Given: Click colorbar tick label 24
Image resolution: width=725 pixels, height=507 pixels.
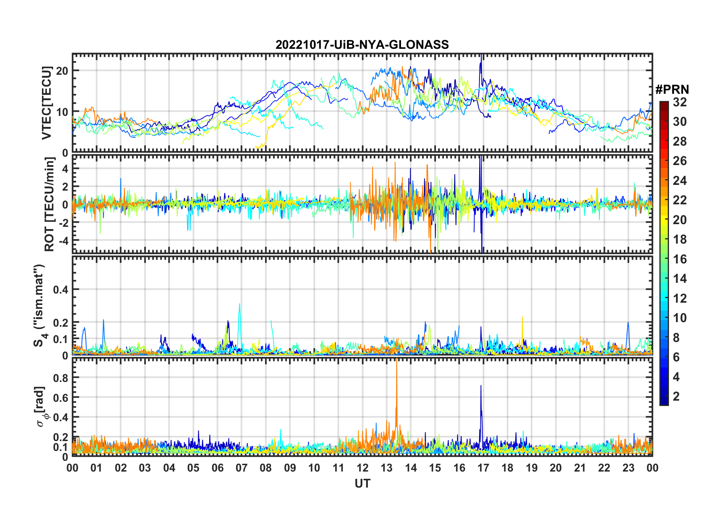Looking at the screenshot, I should tap(680, 181).
